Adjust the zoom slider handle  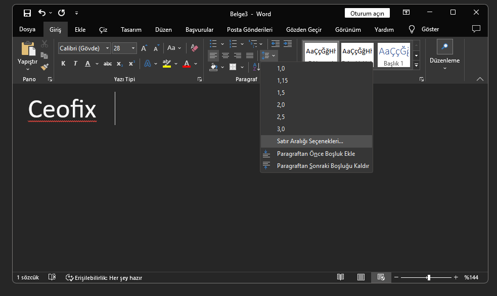pyautogui.click(x=429, y=277)
